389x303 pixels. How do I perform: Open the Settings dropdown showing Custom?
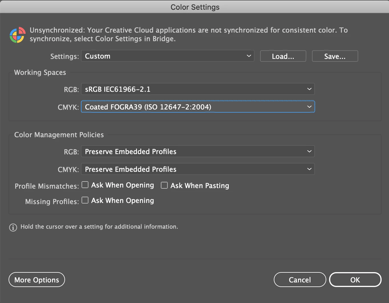tap(167, 56)
